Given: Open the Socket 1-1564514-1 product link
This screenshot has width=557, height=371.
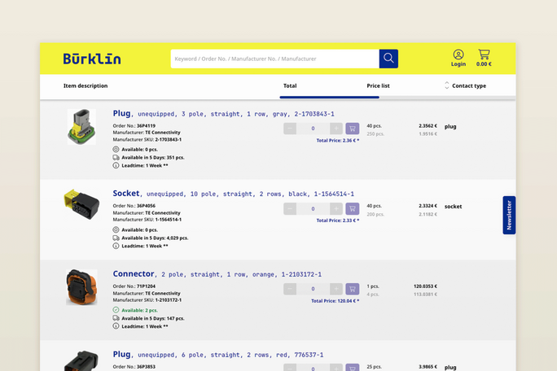Looking at the screenshot, I should pos(232,194).
